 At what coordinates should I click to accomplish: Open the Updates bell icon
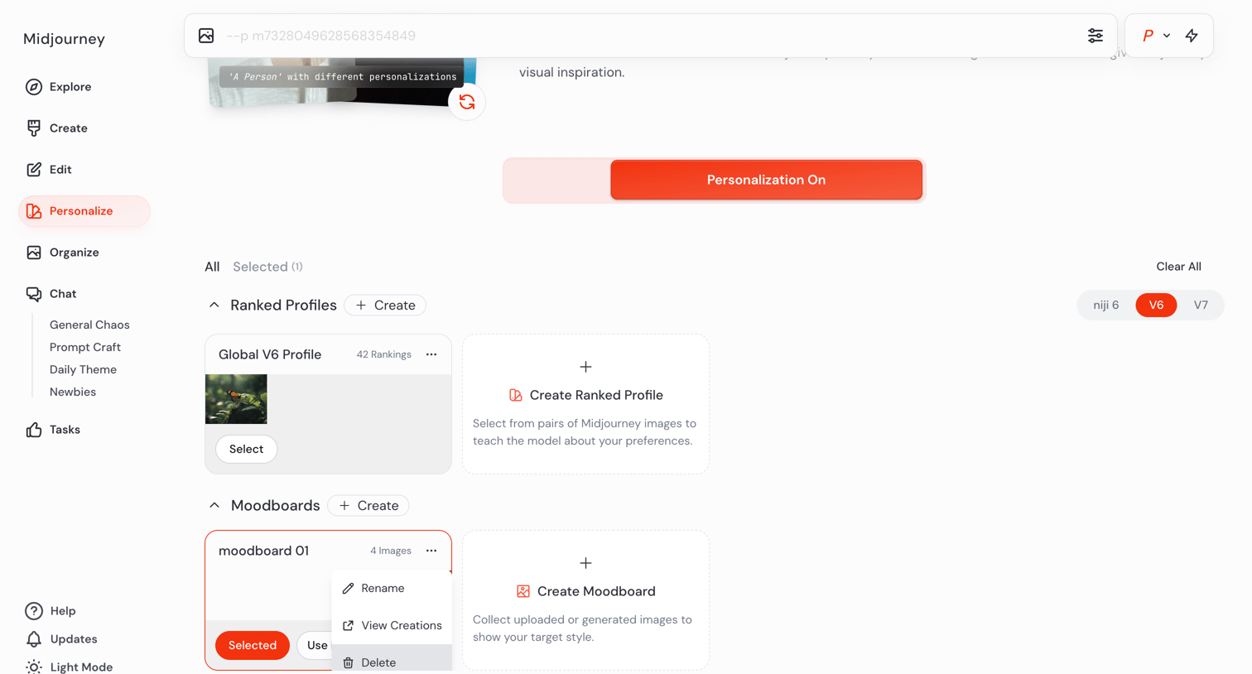[x=34, y=639]
